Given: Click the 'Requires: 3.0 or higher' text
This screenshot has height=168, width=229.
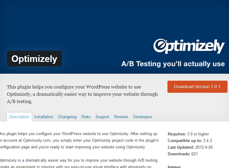Looking at the screenshot, I should [188, 134].
